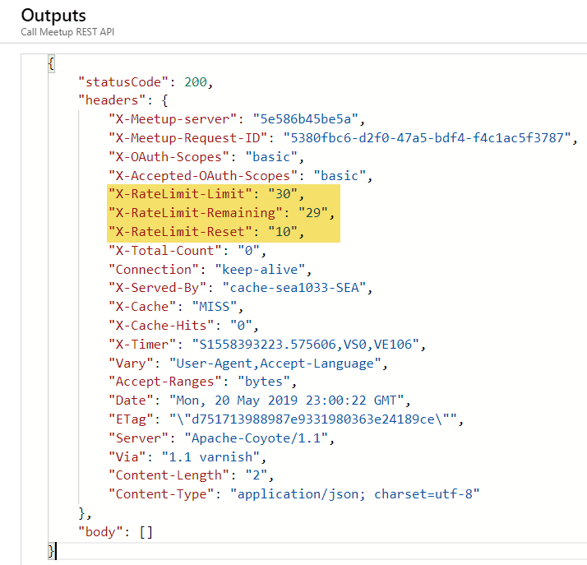This screenshot has height=565, width=587.
Task: Click the "ETag" header line
Action: click(x=286, y=419)
